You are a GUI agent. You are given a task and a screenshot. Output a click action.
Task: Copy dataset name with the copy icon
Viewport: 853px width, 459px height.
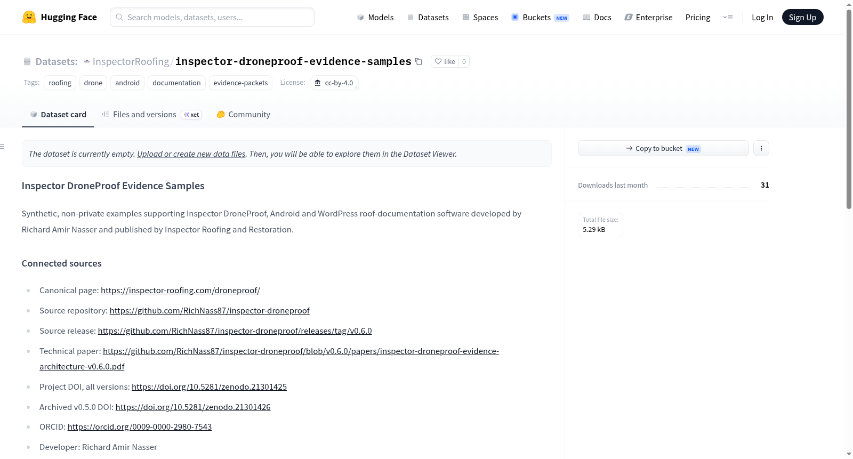[419, 62]
